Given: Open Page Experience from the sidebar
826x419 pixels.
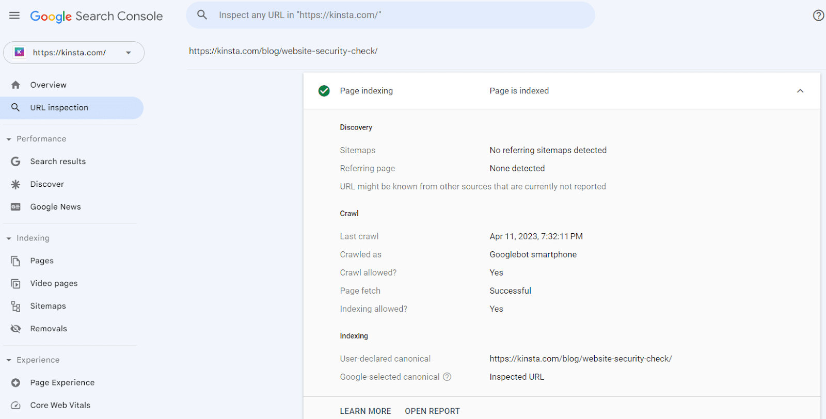Looking at the screenshot, I should [x=62, y=383].
